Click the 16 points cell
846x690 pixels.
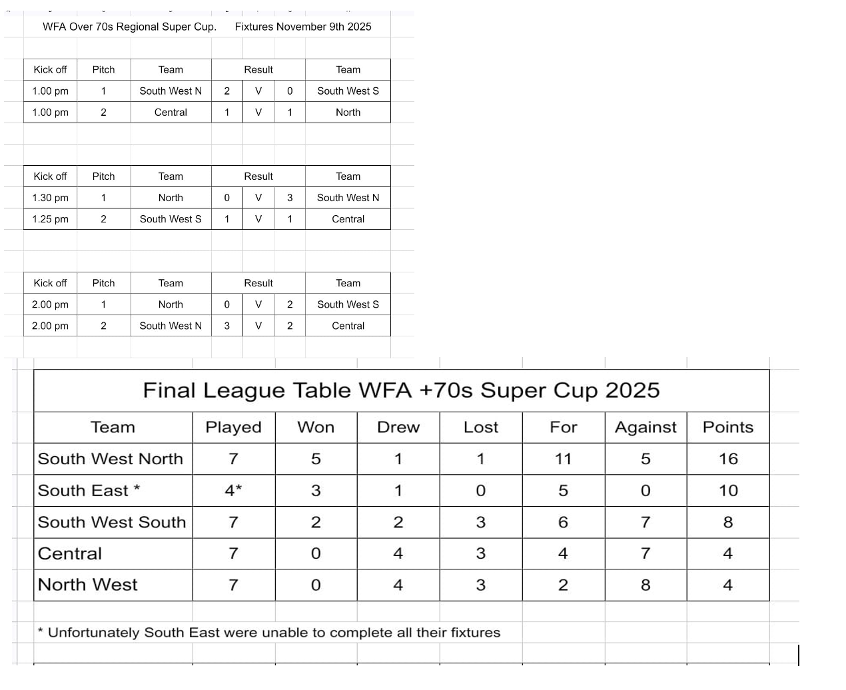[728, 459]
